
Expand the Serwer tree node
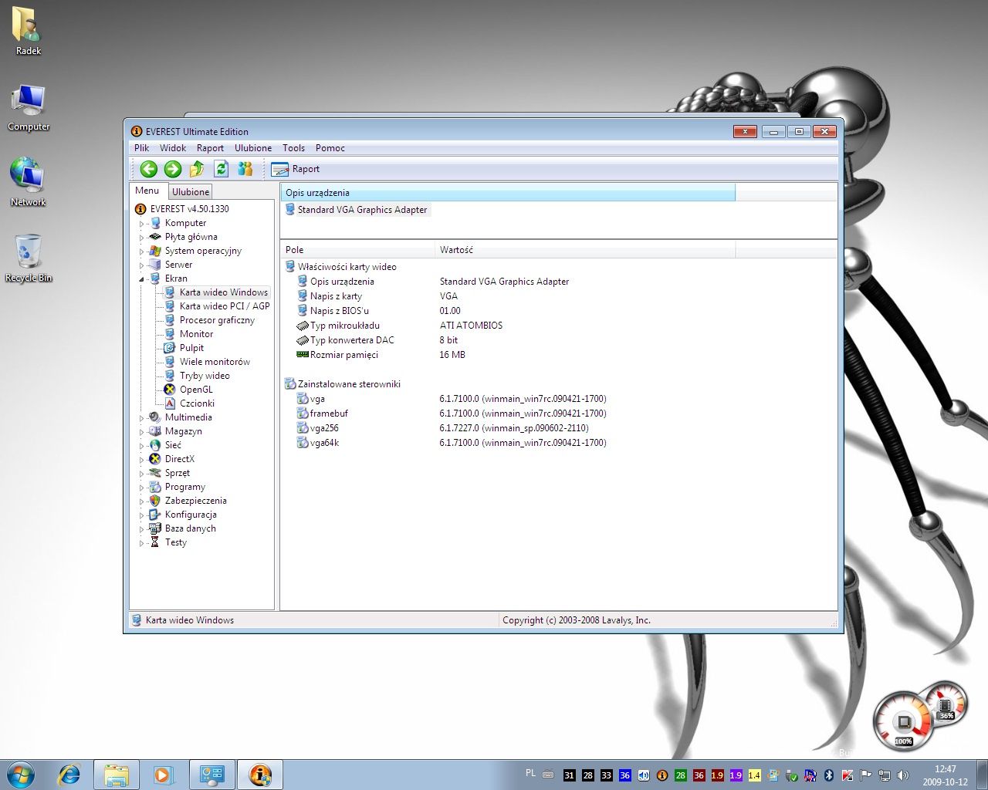[x=141, y=265]
